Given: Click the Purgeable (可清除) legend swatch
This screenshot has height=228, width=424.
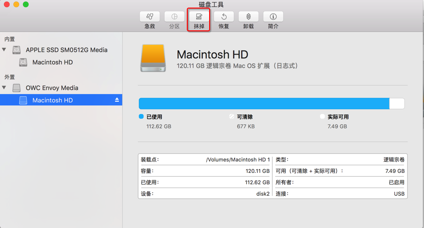Looking at the screenshot, I should [231, 116].
